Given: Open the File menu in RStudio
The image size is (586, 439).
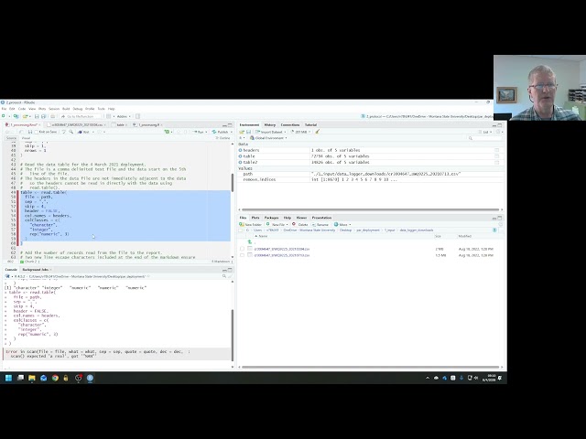Looking at the screenshot, I should tap(4, 109).
